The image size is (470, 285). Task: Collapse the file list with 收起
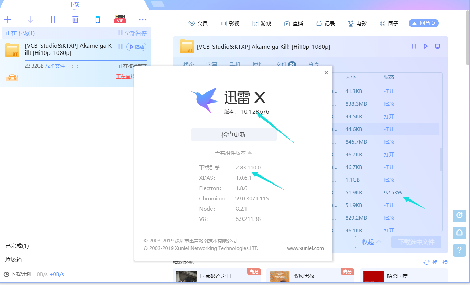[x=372, y=242]
